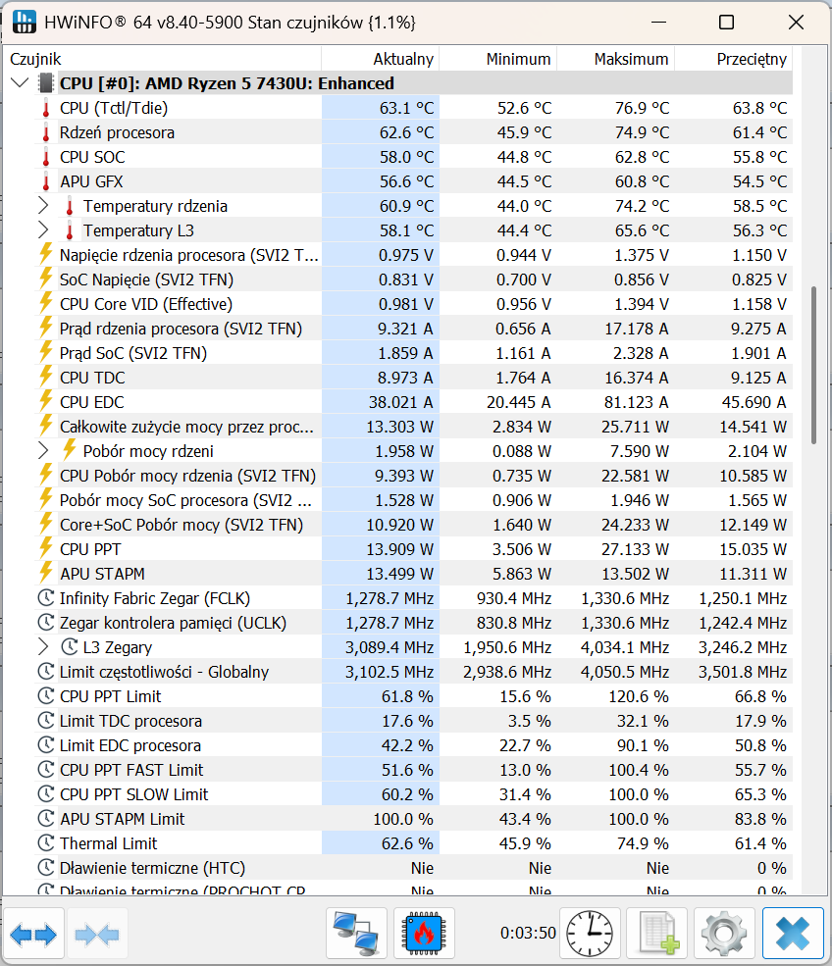Collapse the CPU [#0] AMD Ryzen group

tap(19, 83)
